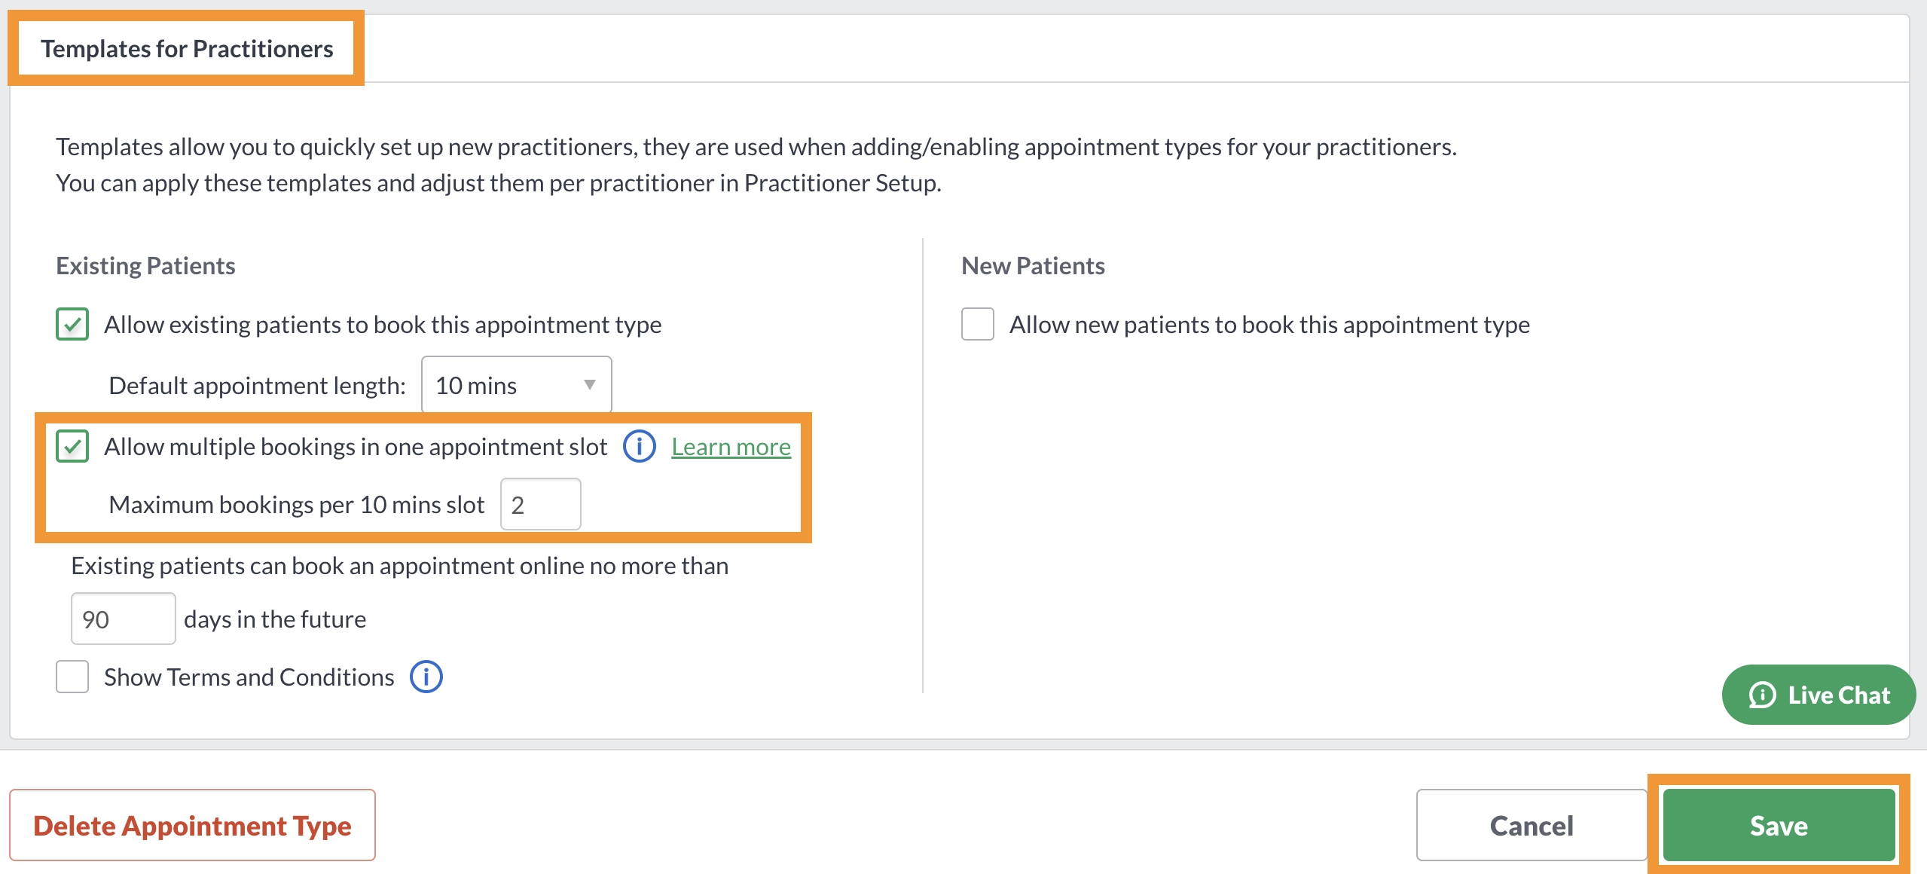Click the Cancel button
Viewport: 1927px width, 874px height.
click(x=1532, y=826)
